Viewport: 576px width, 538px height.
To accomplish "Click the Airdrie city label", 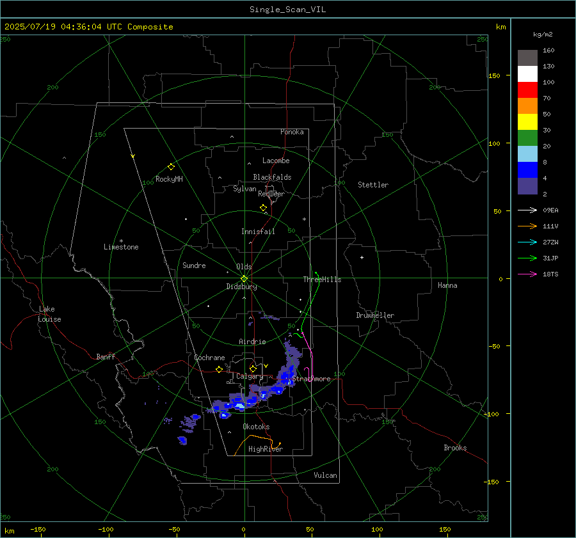I will [x=252, y=342].
